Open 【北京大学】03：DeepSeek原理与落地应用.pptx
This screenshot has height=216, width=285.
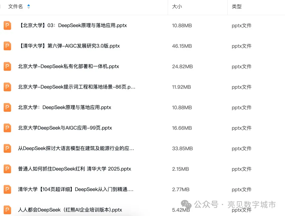(x=73, y=25)
